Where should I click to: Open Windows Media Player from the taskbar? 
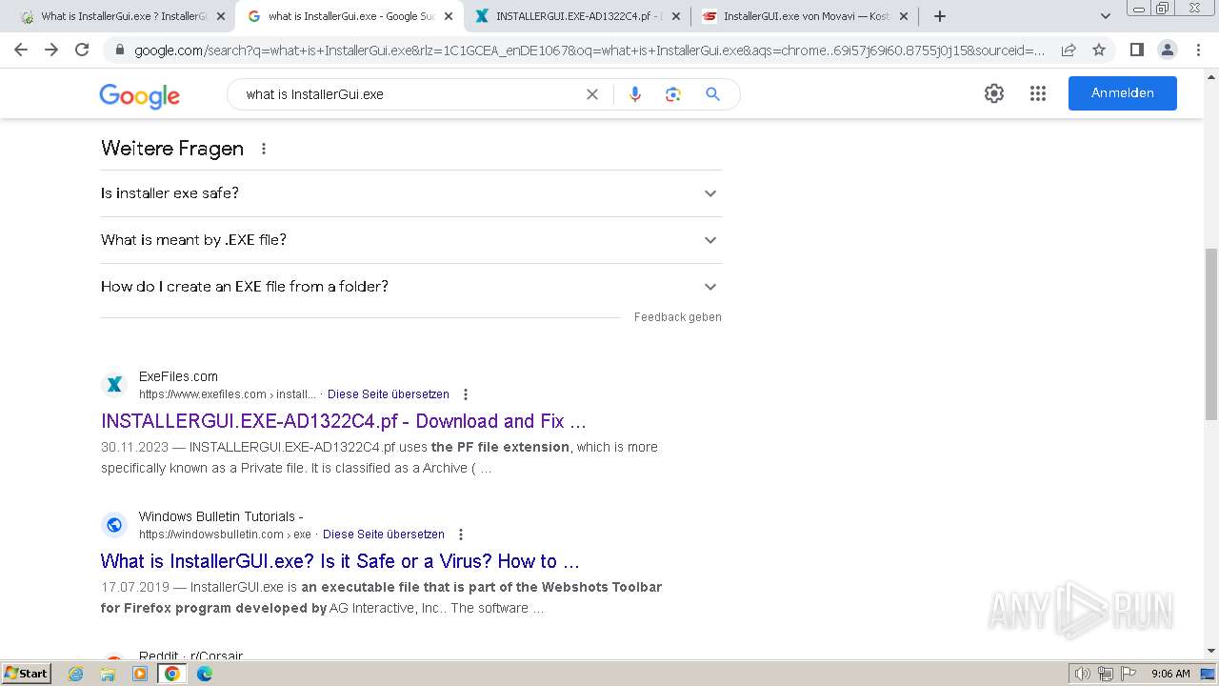140,674
